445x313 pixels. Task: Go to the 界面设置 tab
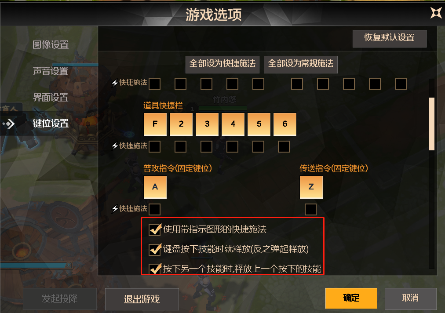tap(51, 97)
